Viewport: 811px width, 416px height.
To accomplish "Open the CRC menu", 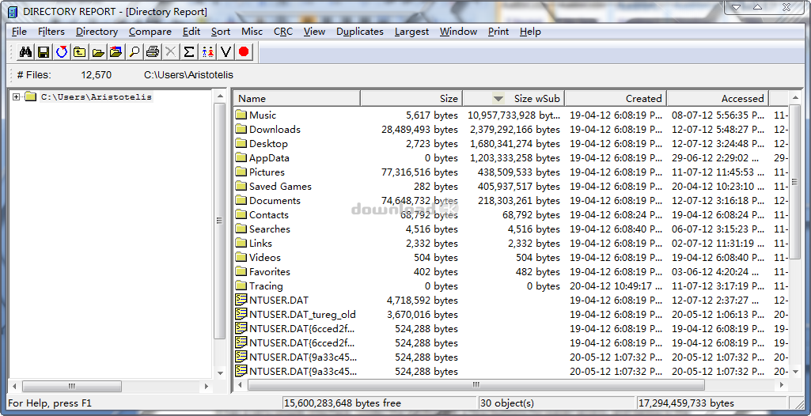I will pos(282,32).
